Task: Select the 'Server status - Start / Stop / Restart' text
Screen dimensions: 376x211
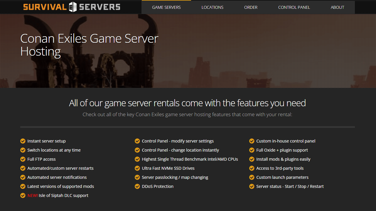Action: (290, 186)
